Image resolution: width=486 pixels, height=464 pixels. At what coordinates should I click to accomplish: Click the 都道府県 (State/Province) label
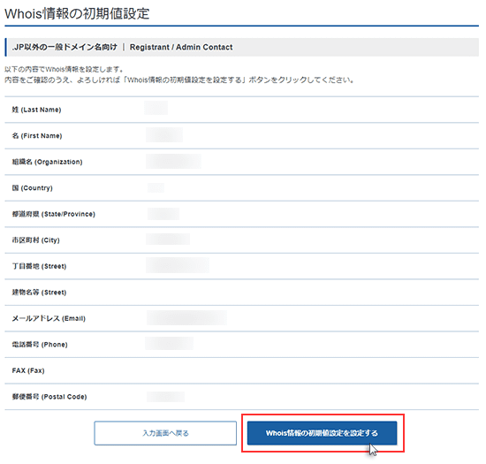pos(54,214)
